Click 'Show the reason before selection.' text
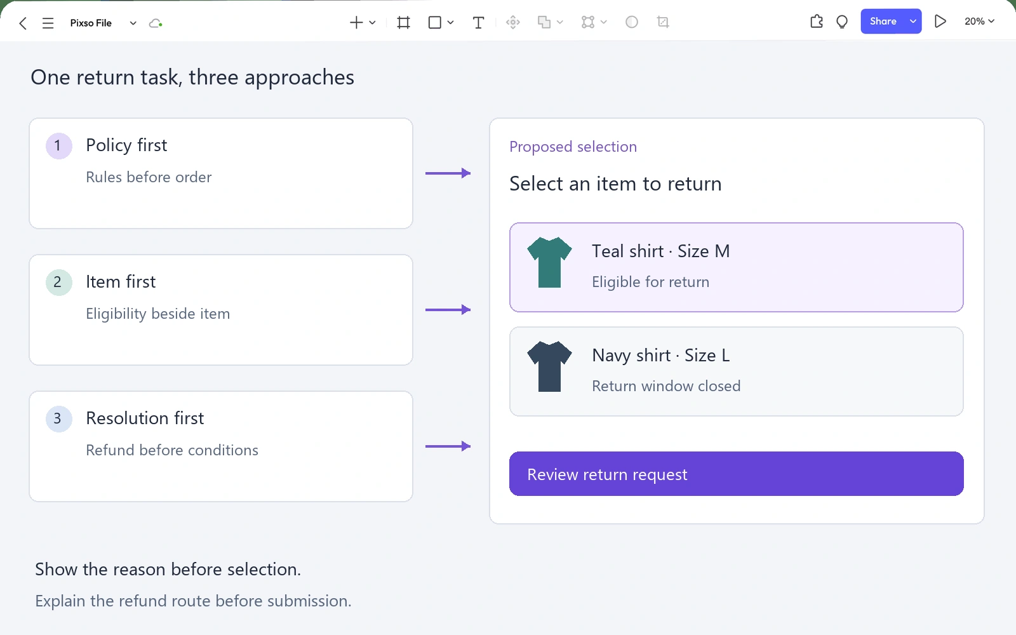1016x635 pixels. [168, 570]
